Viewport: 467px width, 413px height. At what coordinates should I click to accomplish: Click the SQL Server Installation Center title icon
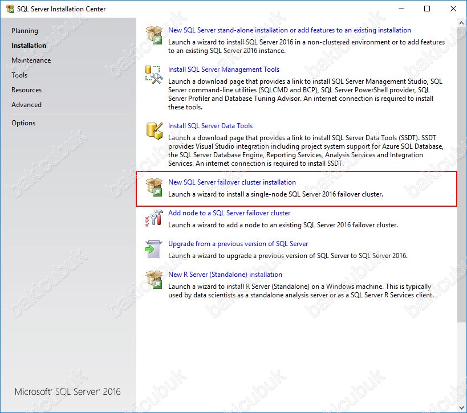[10, 9]
